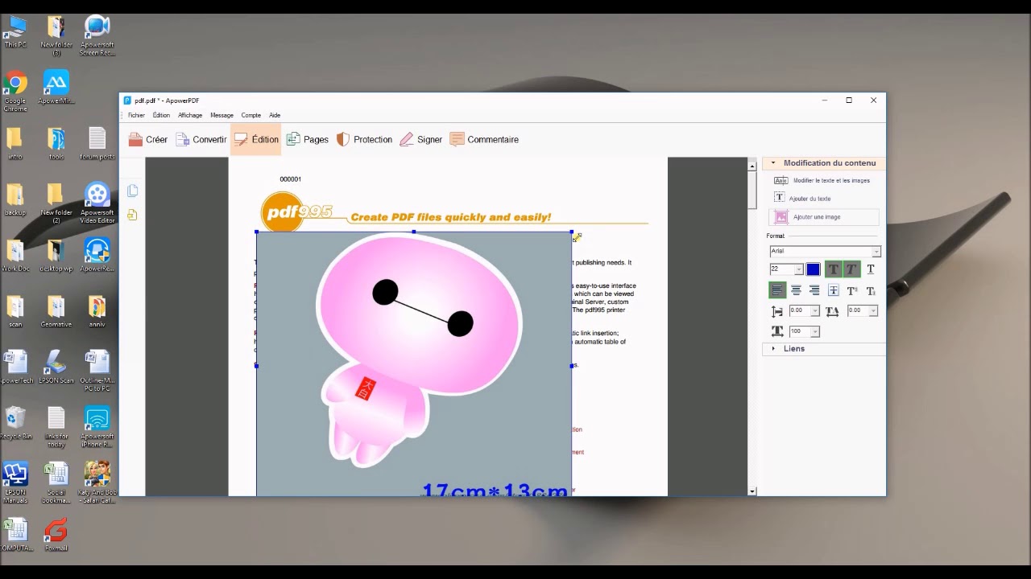Click the horizontal scale icon
Viewport: 1031px width, 579px height.
pos(777,331)
